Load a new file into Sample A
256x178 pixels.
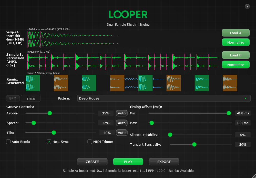click(235, 33)
